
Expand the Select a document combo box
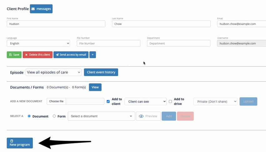coord(101,116)
